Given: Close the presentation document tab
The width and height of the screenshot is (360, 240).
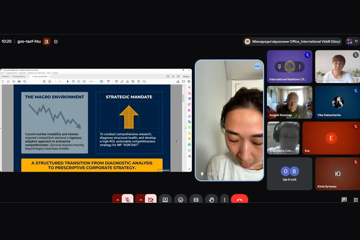Looking at the screenshot, I should [50, 76].
